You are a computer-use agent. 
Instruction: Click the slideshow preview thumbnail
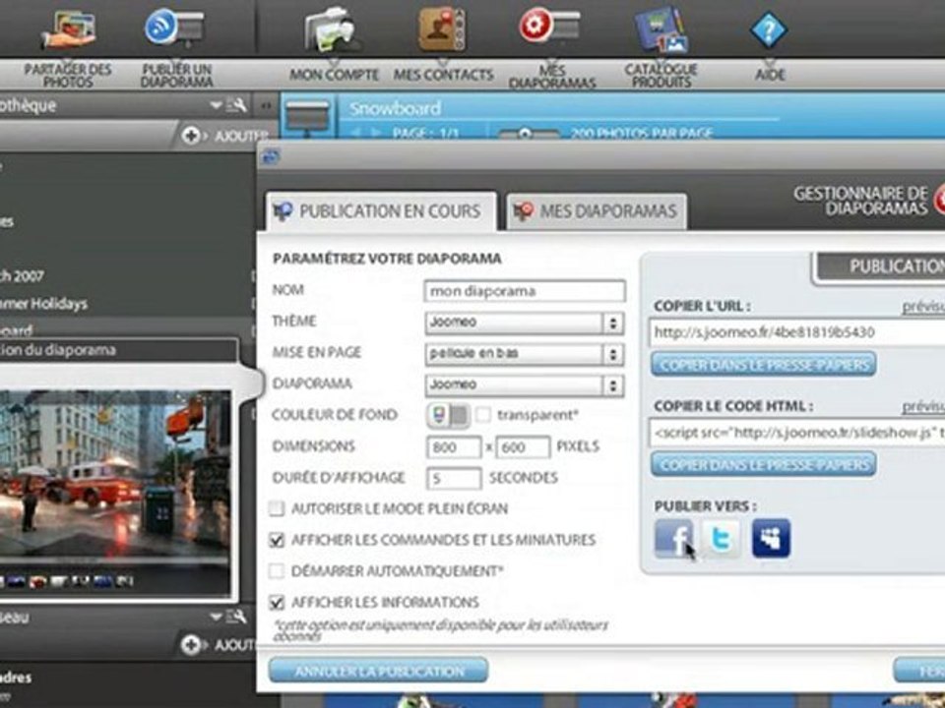pos(115,494)
